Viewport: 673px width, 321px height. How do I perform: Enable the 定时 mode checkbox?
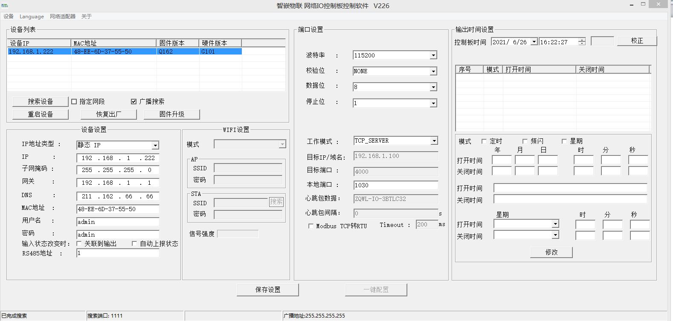tap(484, 141)
